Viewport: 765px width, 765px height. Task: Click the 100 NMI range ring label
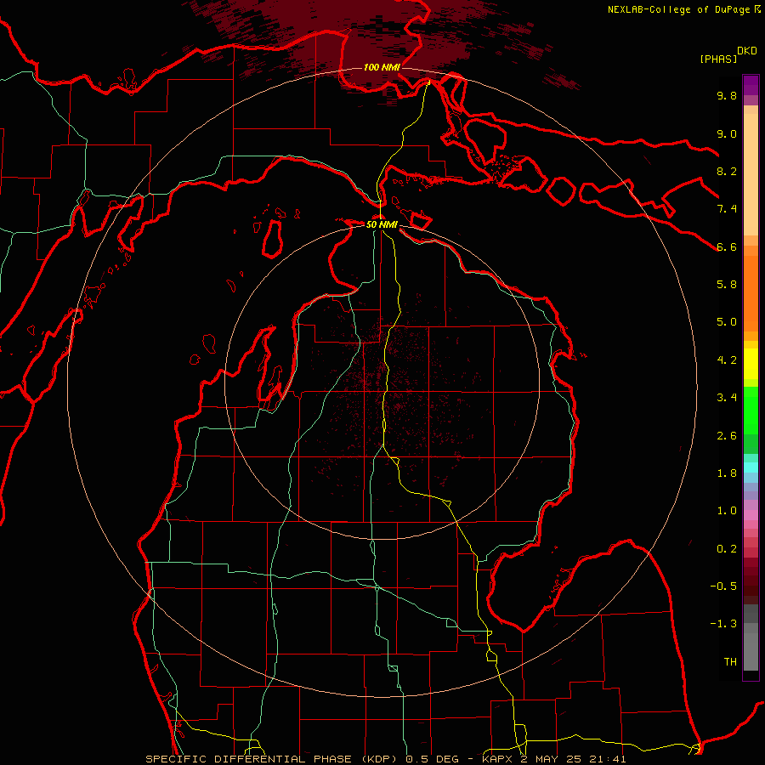382,67
